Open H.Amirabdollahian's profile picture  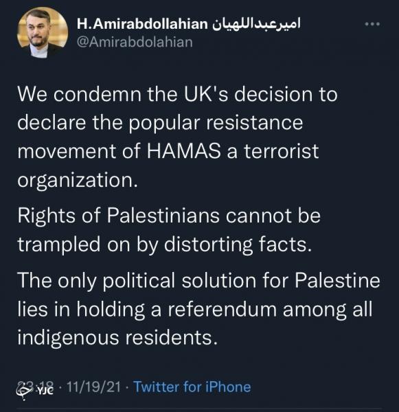point(43,32)
